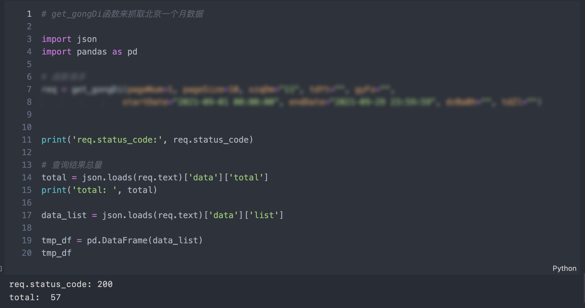Click the 'data_list' assignment on line 17
The width and height of the screenshot is (585, 308).
click(x=64, y=215)
